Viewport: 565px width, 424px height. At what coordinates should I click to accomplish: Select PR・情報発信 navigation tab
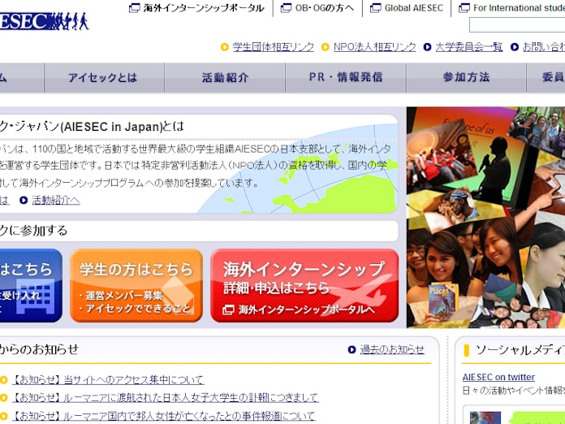346,77
